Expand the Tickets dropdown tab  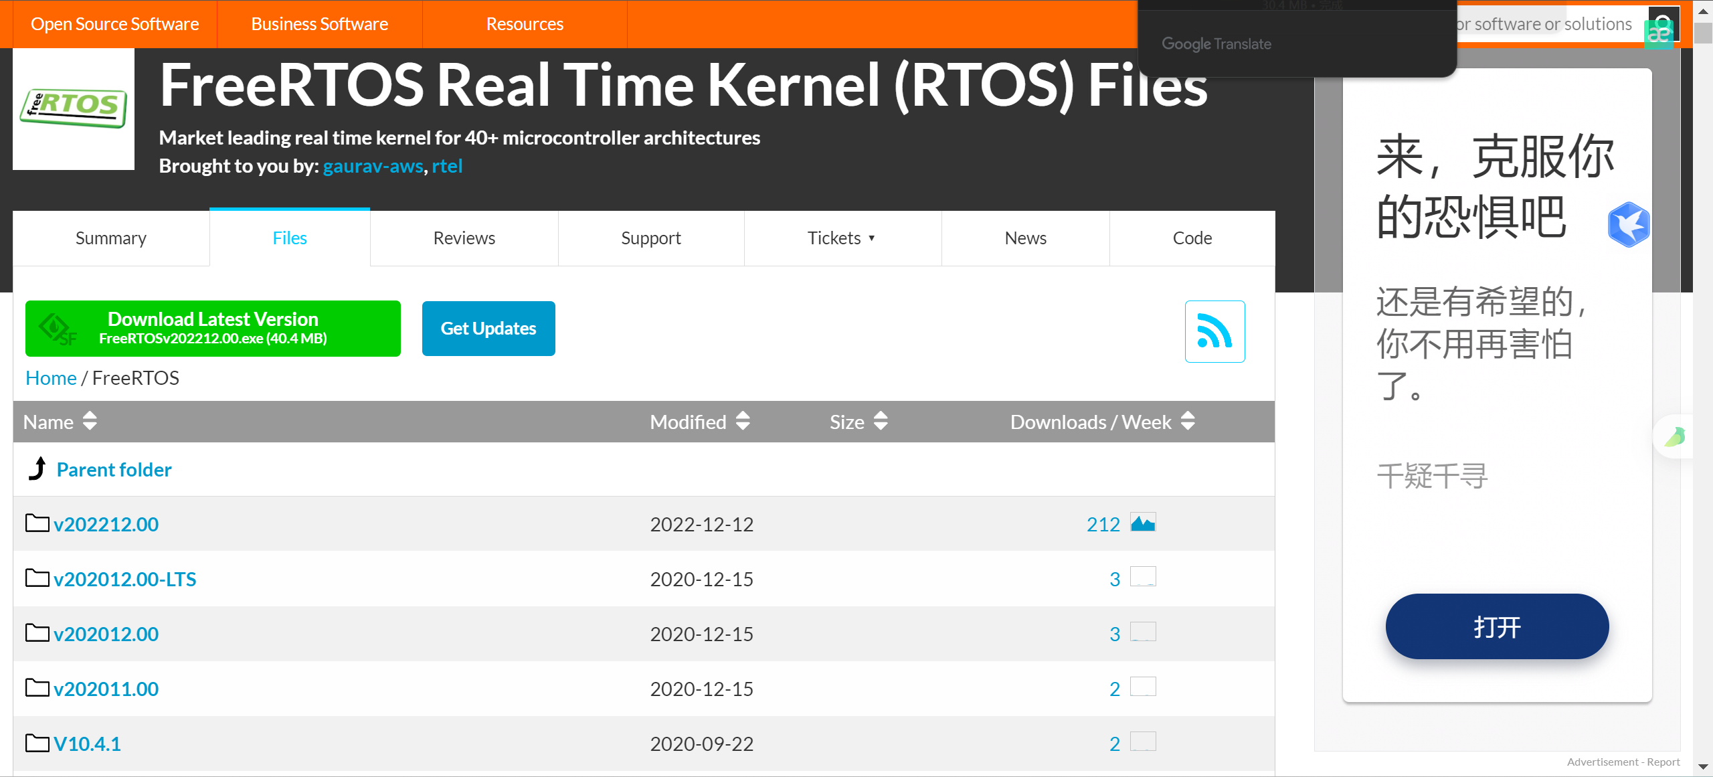coord(842,238)
